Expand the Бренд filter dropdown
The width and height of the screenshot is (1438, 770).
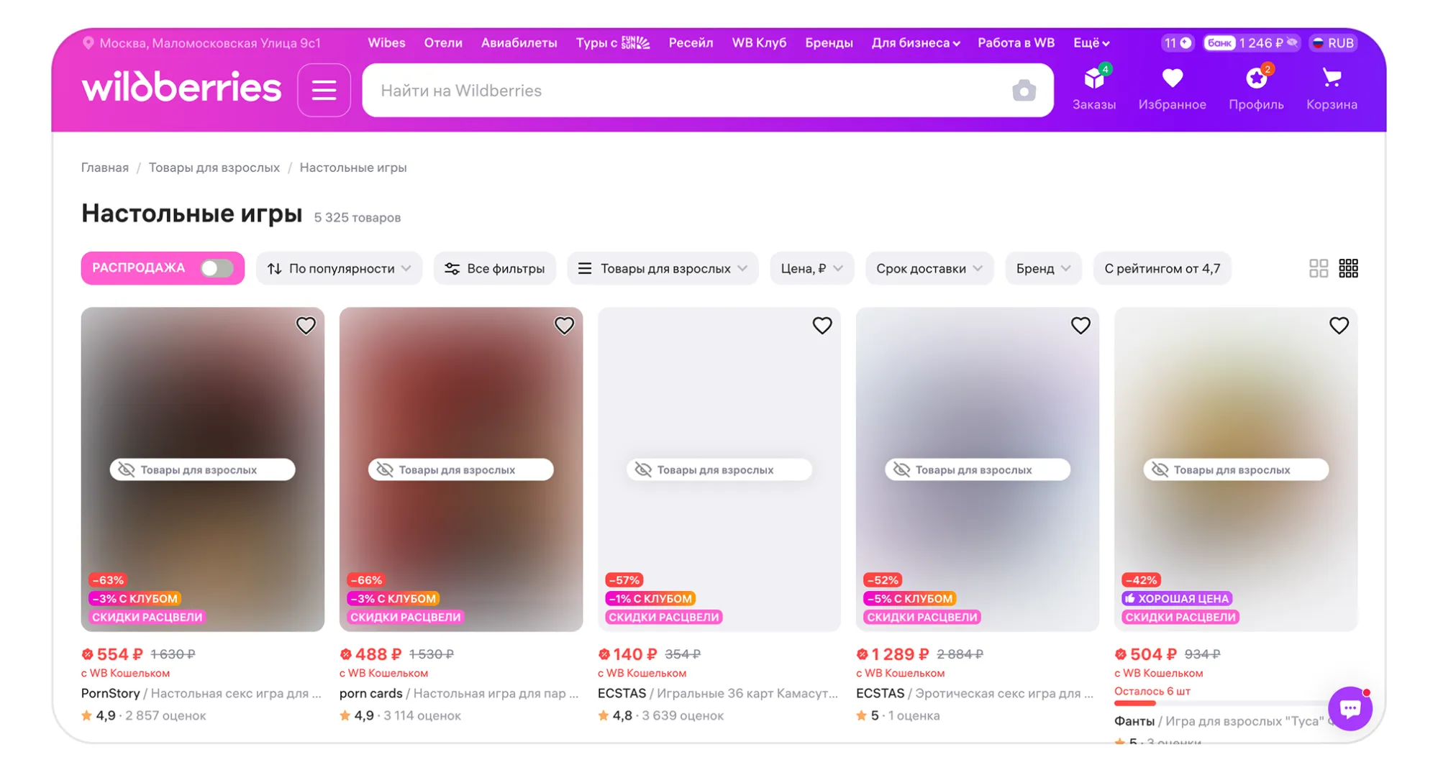click(1043, 268)
